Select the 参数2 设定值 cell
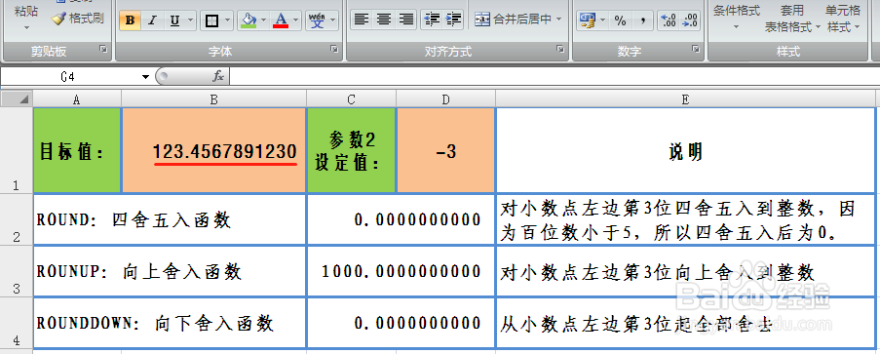Image resolution: width=880 pixels, height=354 pixels. (352, 150)
